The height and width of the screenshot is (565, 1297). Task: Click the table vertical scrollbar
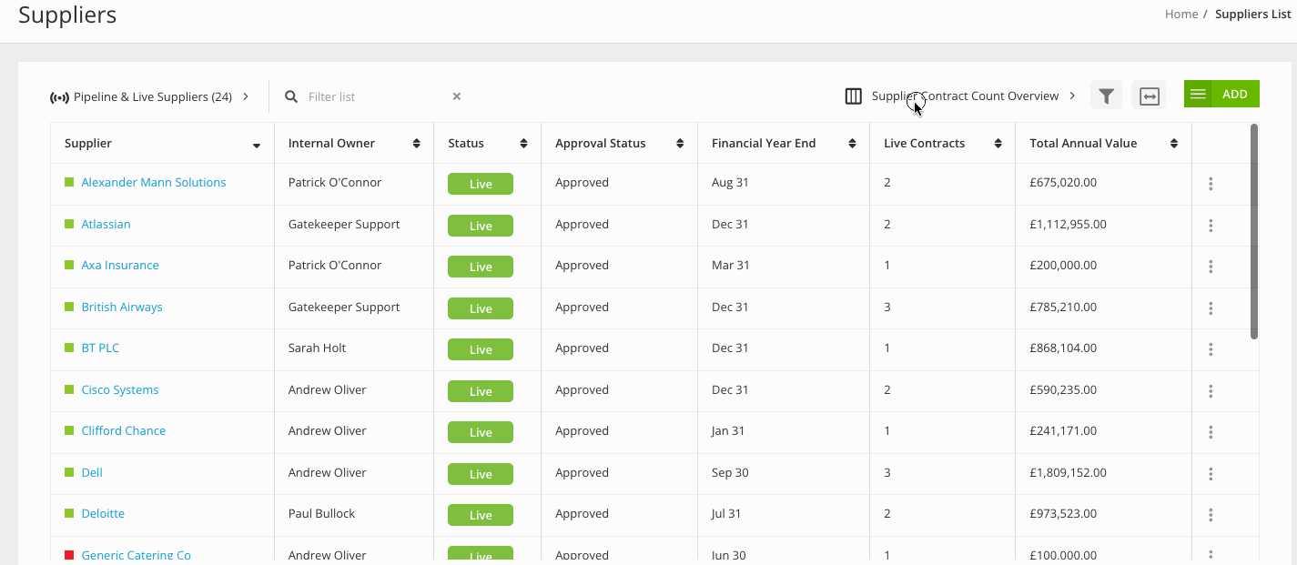tap(1254, 232)
